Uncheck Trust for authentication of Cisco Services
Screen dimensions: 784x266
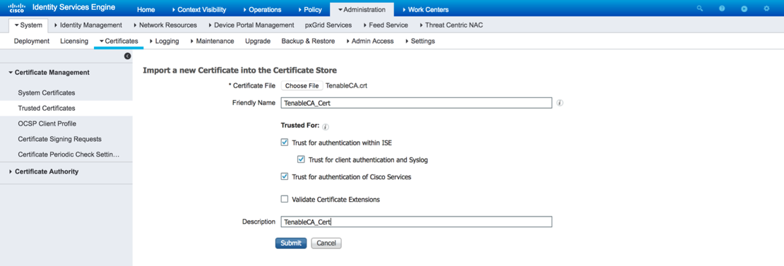click(x=285, y=176)
